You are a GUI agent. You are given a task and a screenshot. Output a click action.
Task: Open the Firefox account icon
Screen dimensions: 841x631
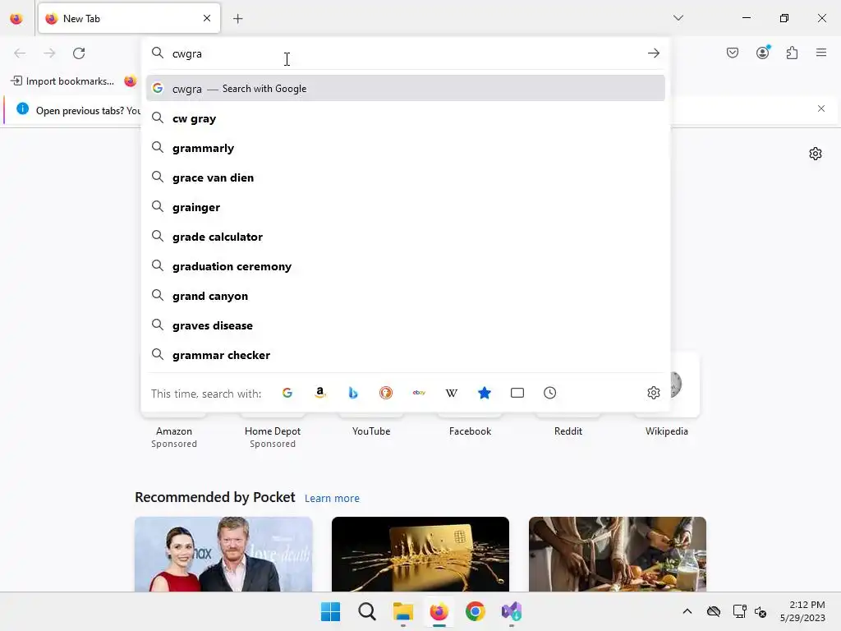(763, 53)
